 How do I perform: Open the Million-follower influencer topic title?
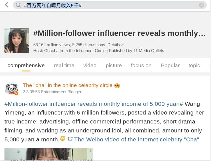pos(119,33)
